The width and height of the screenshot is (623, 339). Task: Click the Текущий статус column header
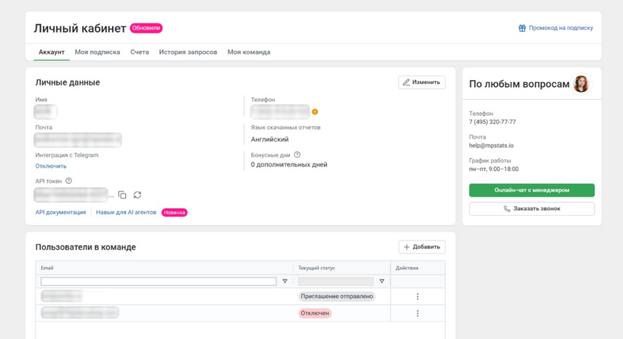pos(316,268)
